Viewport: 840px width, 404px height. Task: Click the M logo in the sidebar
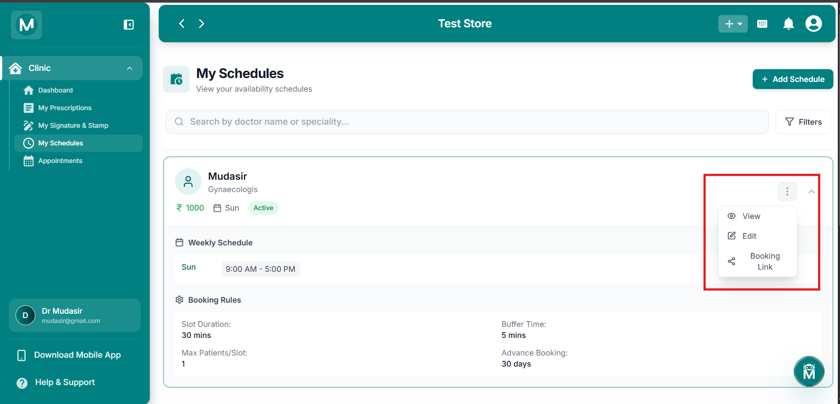(26, 25)
